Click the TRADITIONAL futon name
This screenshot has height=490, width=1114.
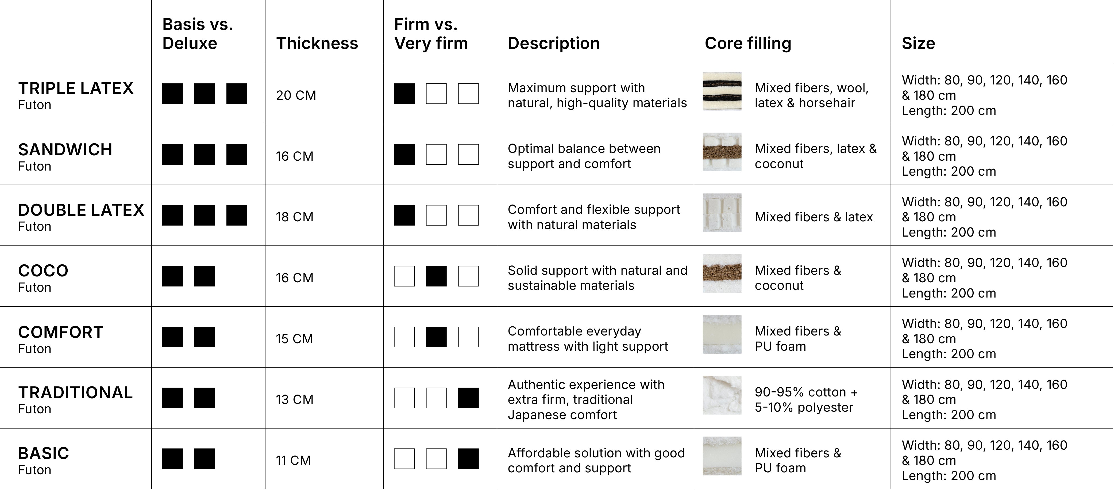pyautogui.click(x=75, y=393)
